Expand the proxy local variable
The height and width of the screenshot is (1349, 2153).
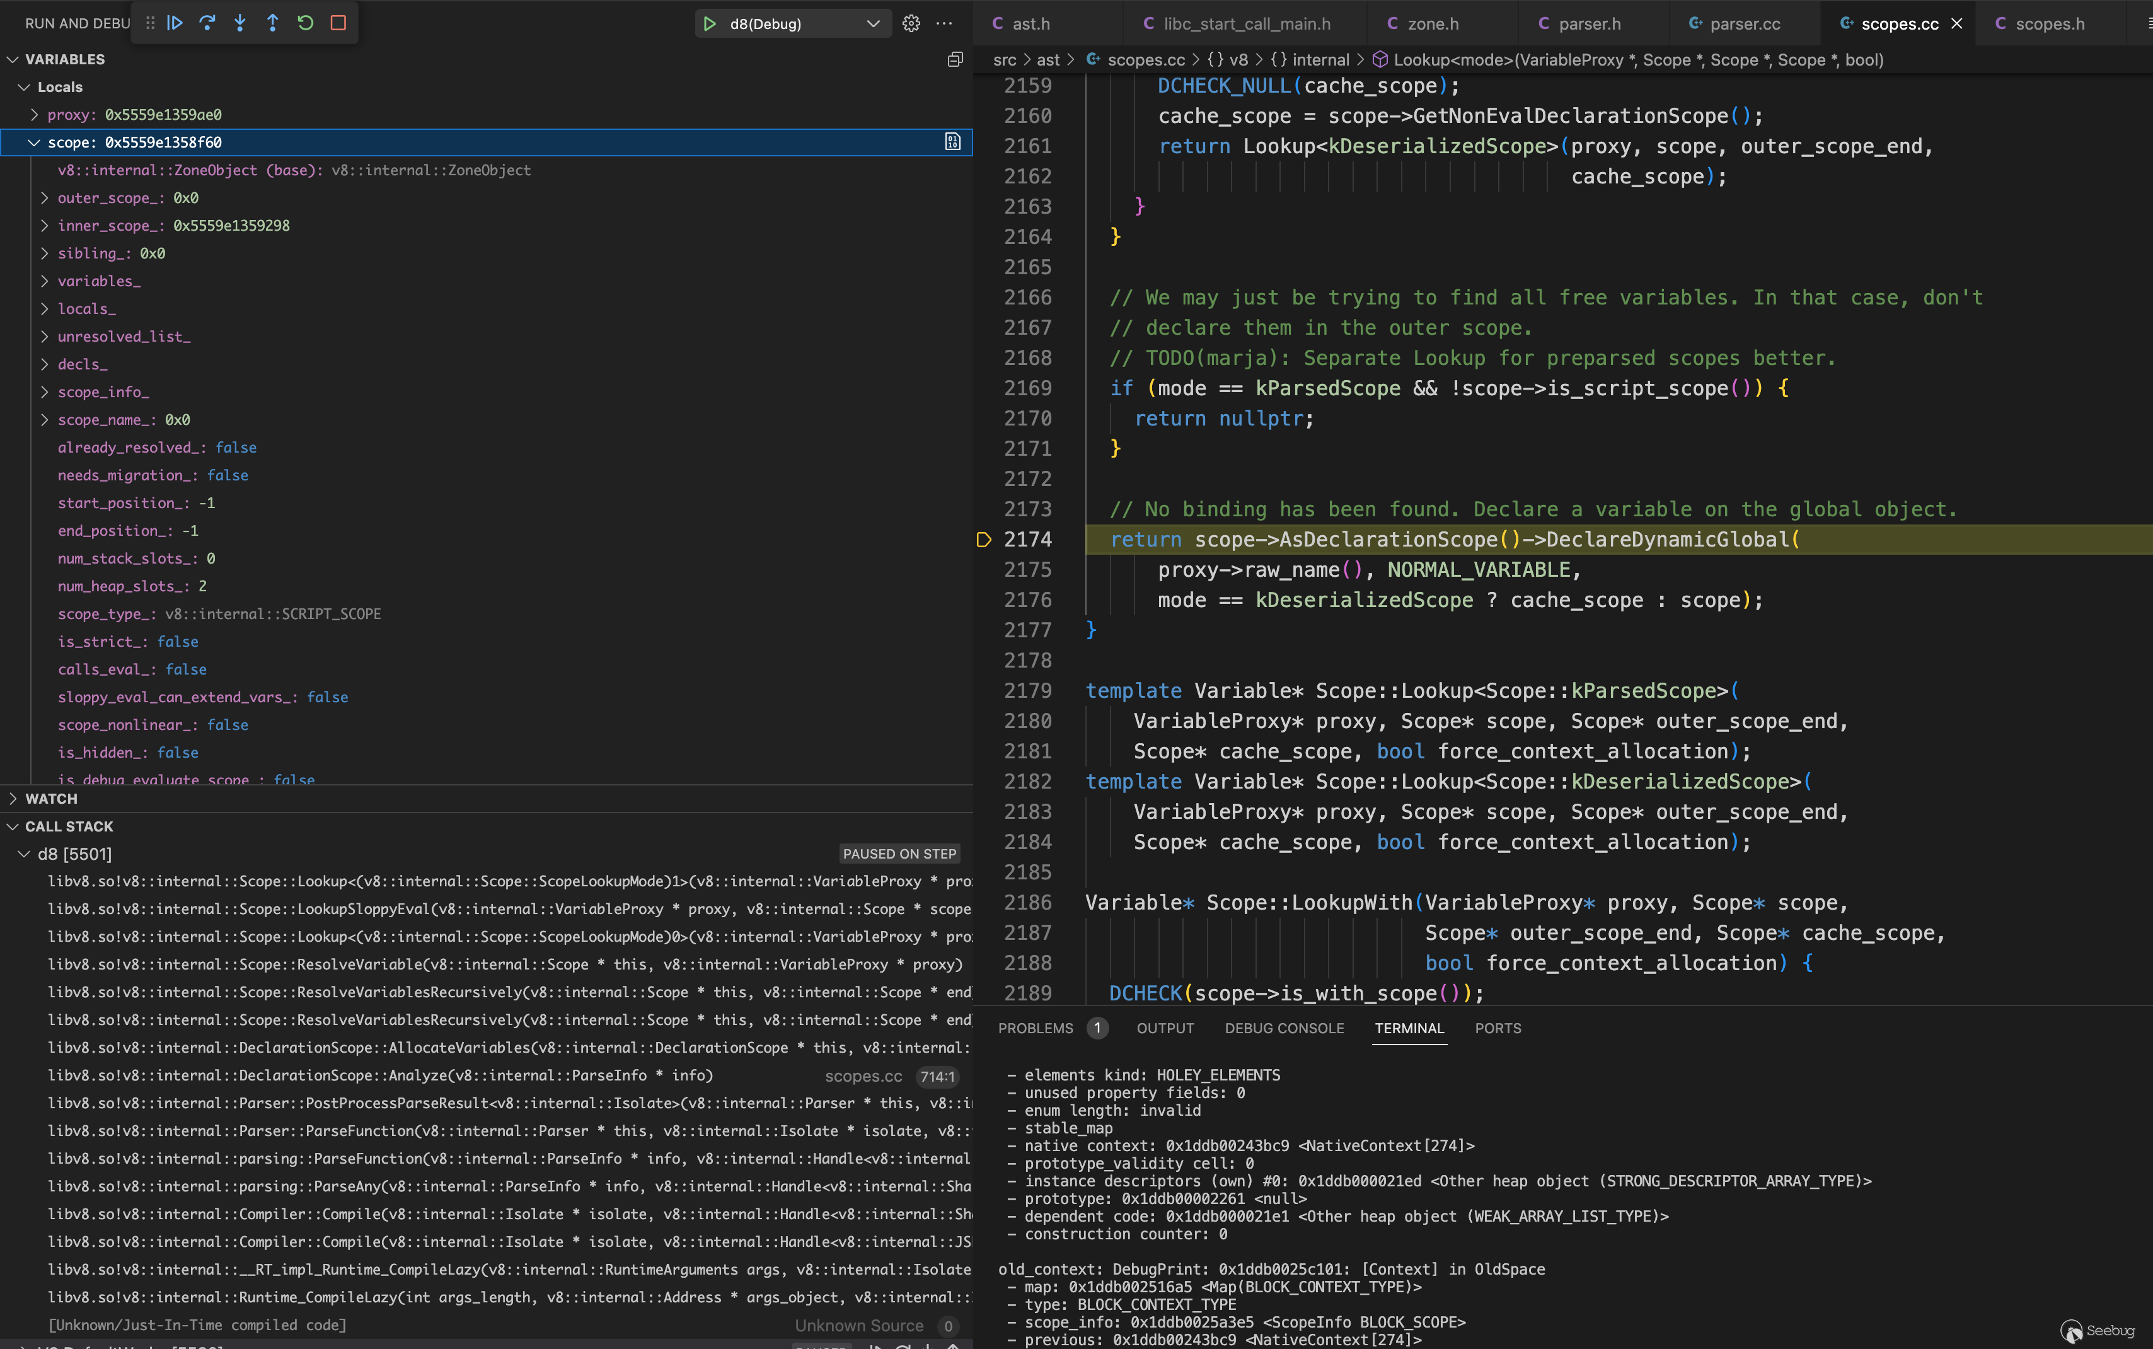[35, 115]
